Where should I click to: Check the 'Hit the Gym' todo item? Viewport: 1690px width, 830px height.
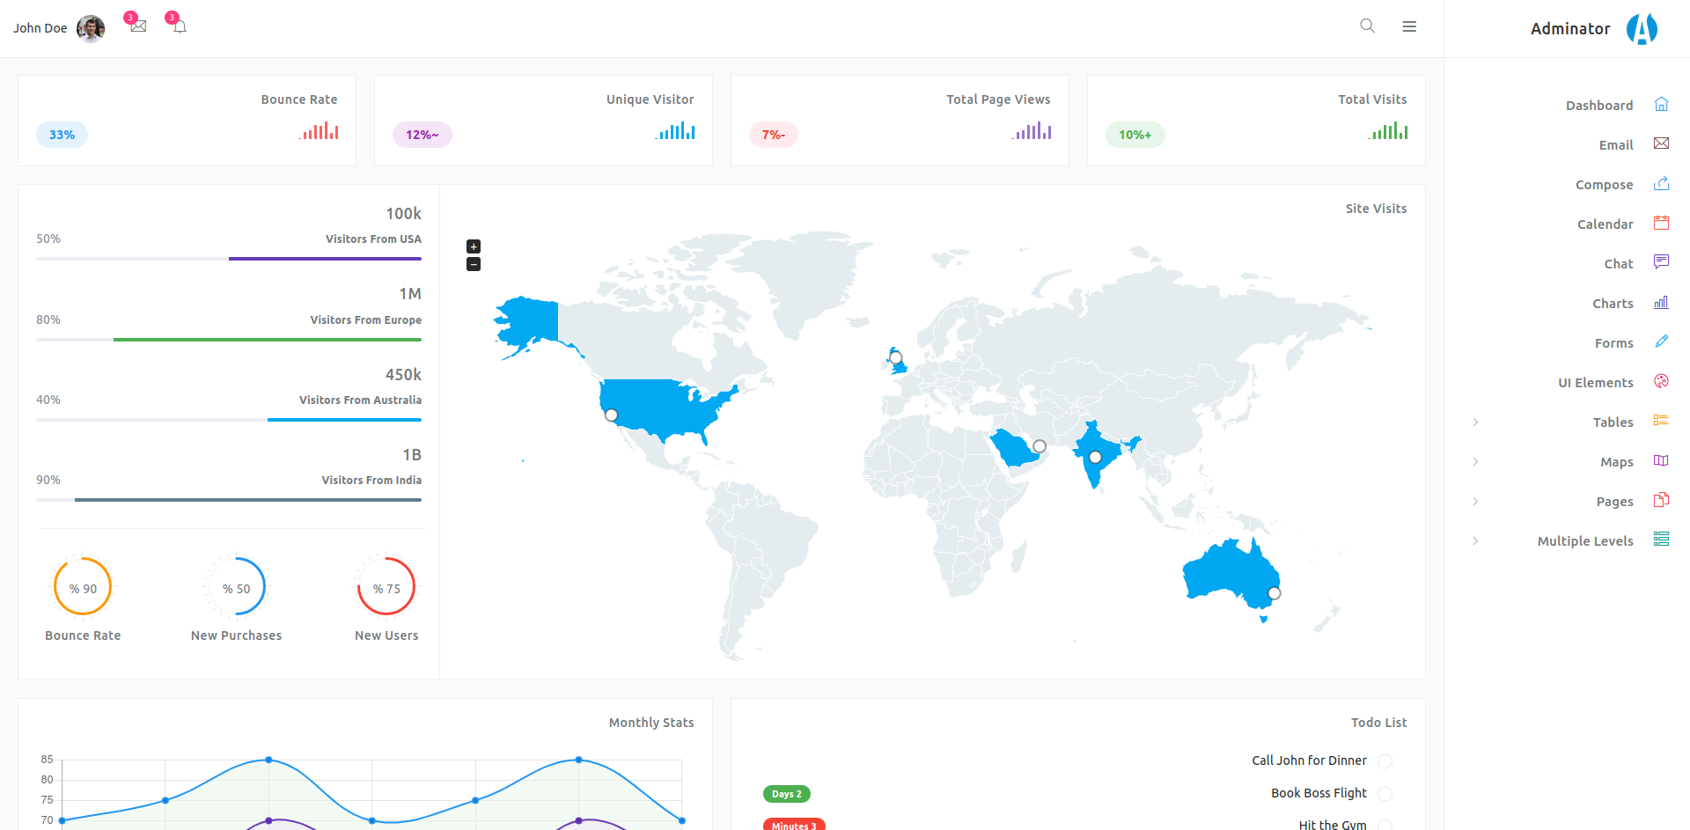click(1386, 825)
